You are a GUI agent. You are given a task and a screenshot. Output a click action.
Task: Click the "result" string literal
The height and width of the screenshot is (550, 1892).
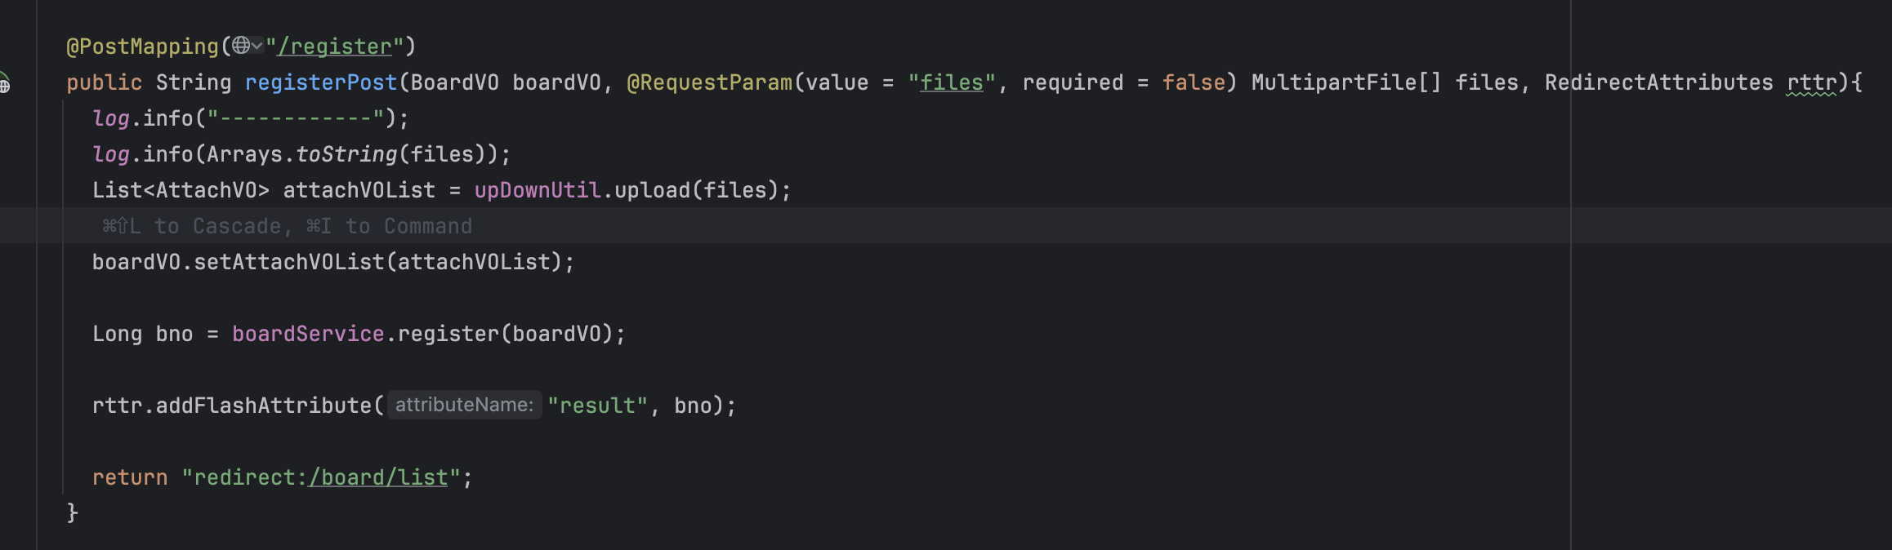click(597, 406)
